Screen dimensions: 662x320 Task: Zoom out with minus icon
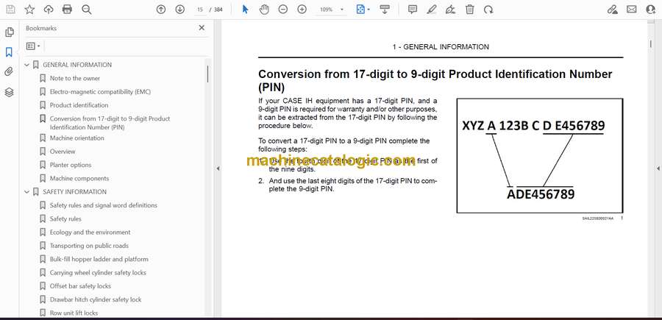coord(283,10)
